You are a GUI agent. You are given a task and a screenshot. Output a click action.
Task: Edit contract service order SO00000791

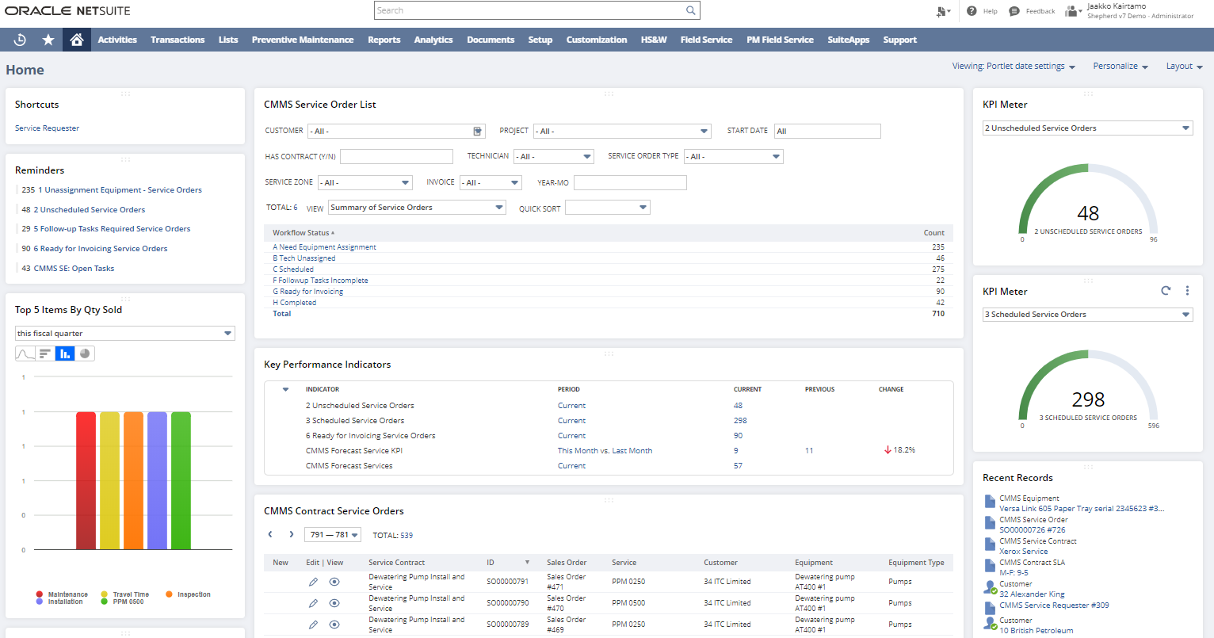313,582
